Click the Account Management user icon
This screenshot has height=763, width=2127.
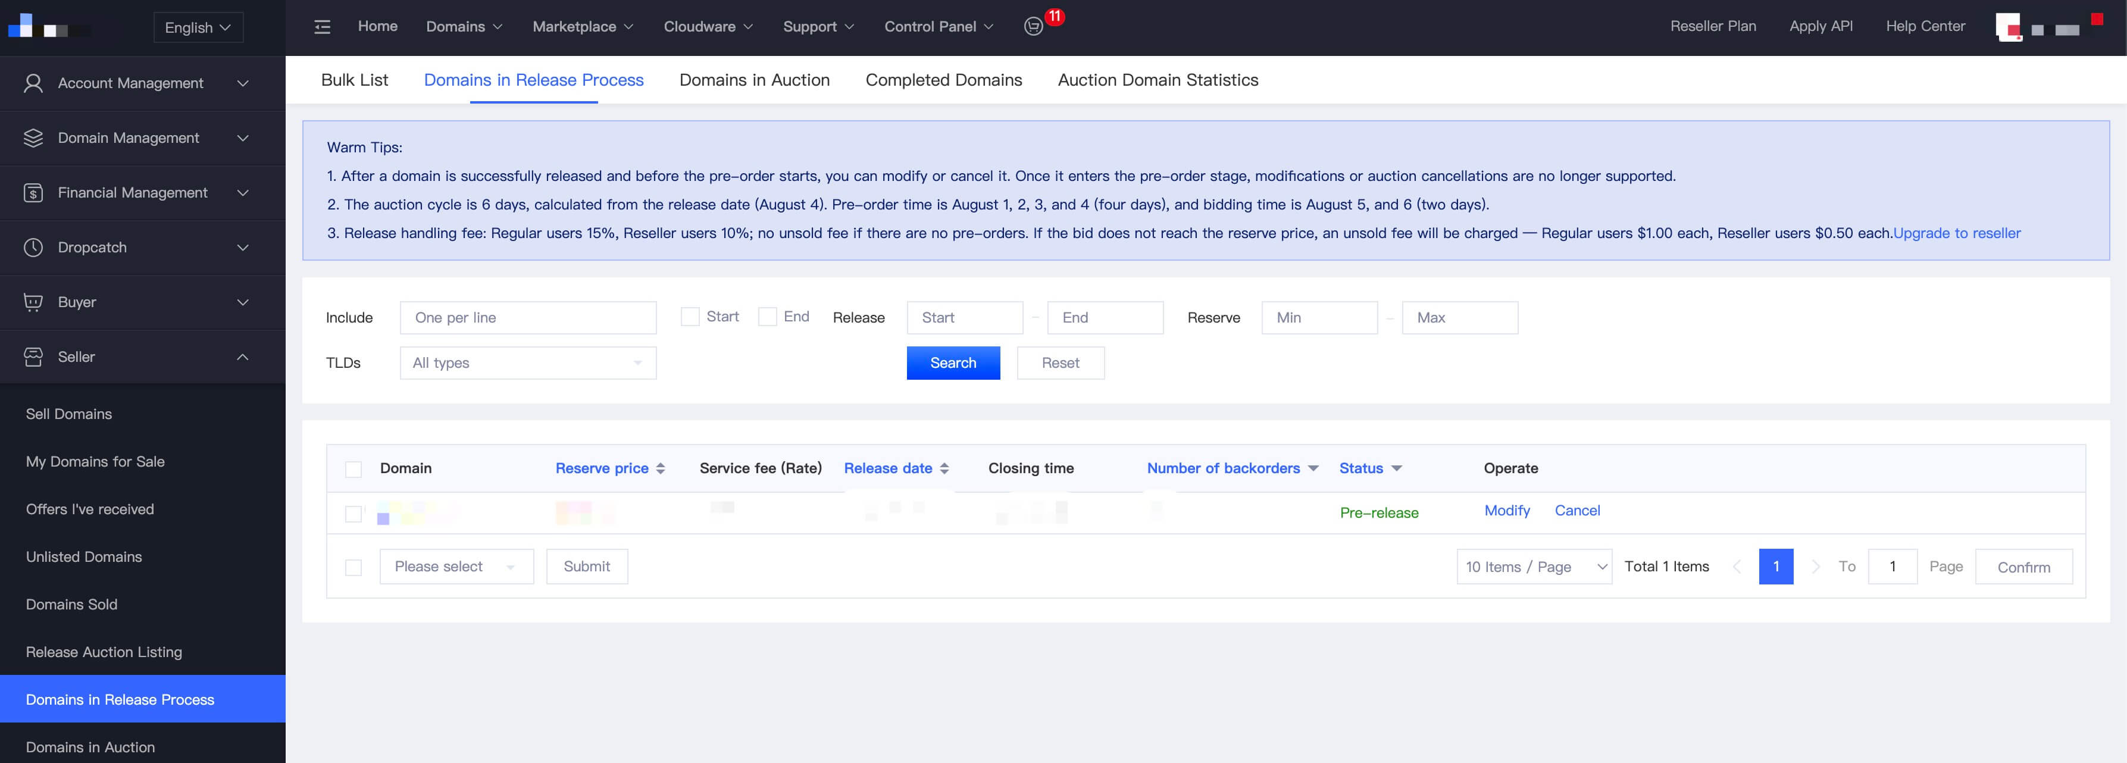click(33, 83)
